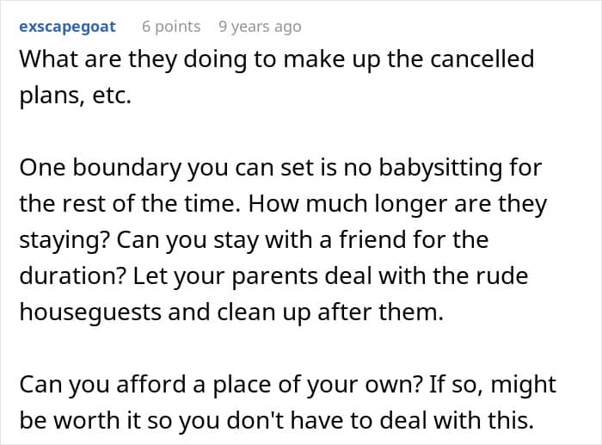
Task: Place cursor on the word "boundary"
Action: click(126, 168)
